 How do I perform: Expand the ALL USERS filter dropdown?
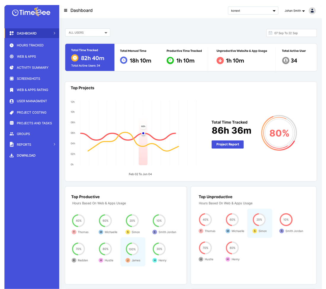click(87, 33)
